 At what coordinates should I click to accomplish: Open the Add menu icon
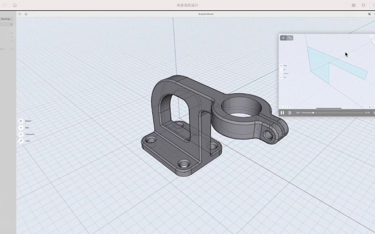21,127
